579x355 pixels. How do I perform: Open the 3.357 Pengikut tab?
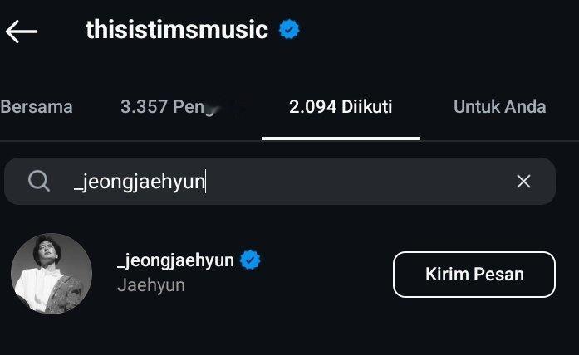coord(181,107)
